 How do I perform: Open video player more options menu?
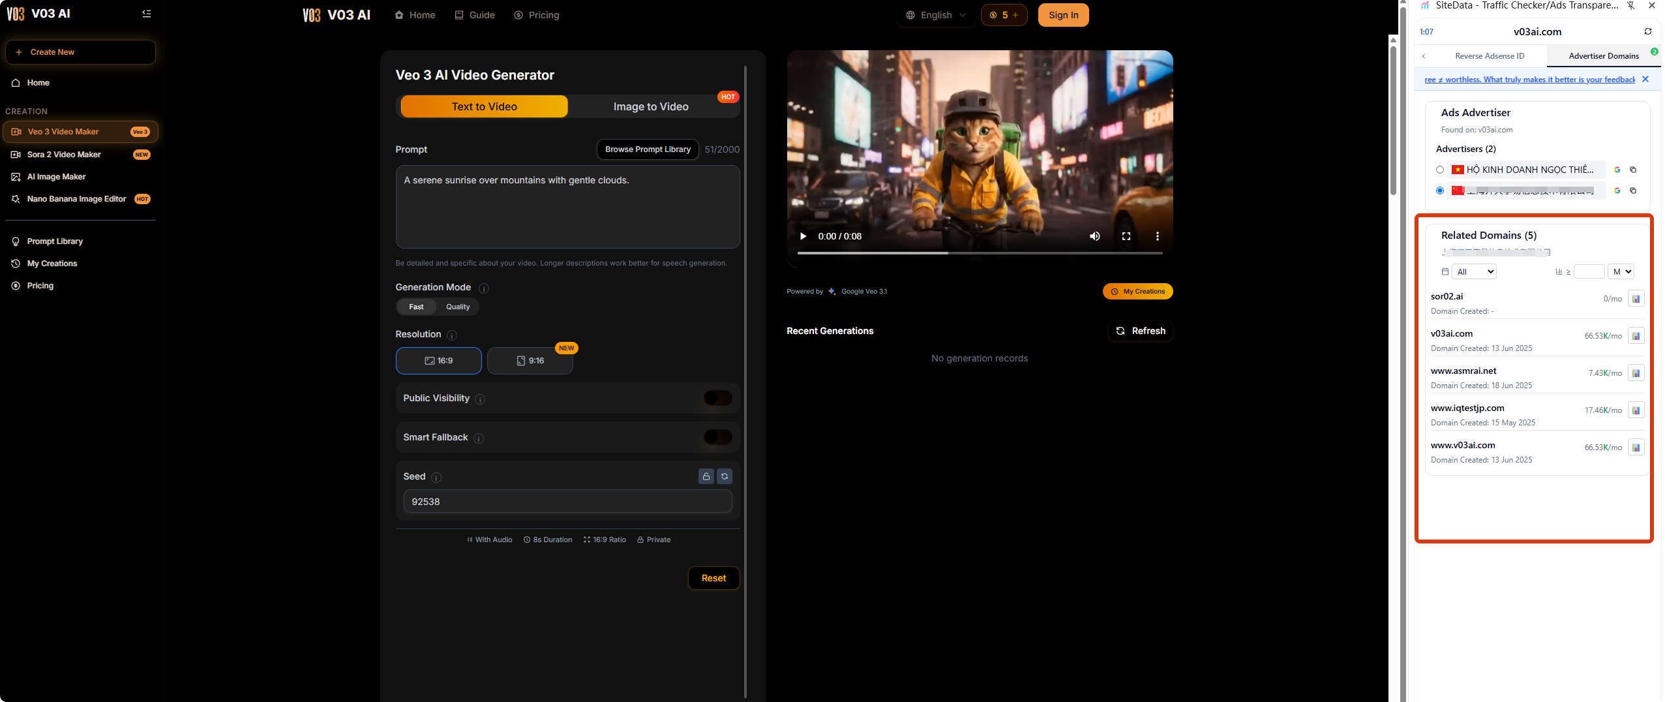1157,236
